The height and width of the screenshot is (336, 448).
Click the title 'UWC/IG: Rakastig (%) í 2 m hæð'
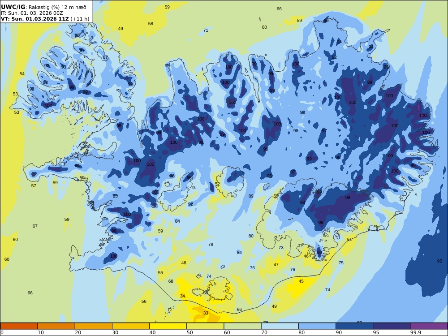coord(43,7)
